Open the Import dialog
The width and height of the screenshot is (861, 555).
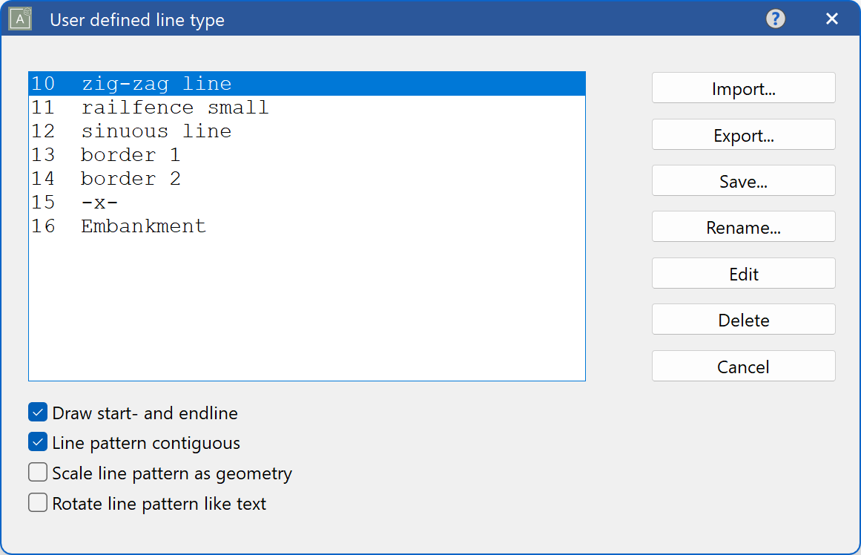pyautogui.click(x=743, y=88)
